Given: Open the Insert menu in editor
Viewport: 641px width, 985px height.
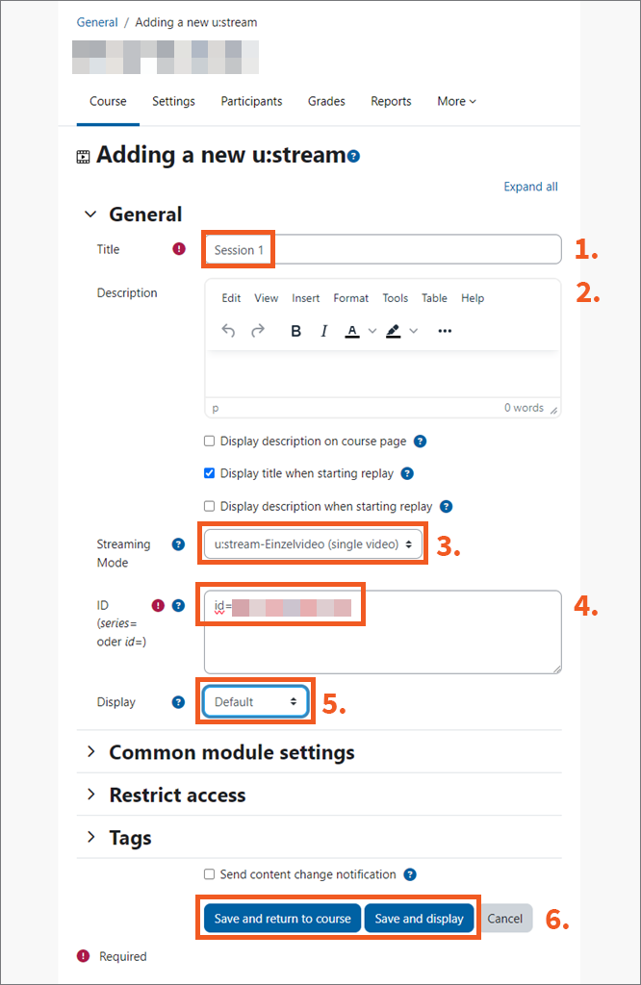Looking at the screenshot, I should point(306,298).
